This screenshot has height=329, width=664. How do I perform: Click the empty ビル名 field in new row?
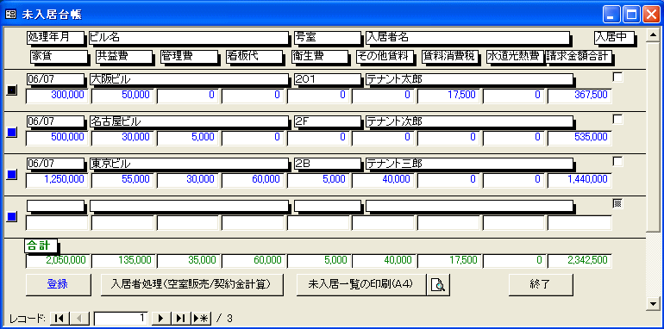click(x=189, y=206)
